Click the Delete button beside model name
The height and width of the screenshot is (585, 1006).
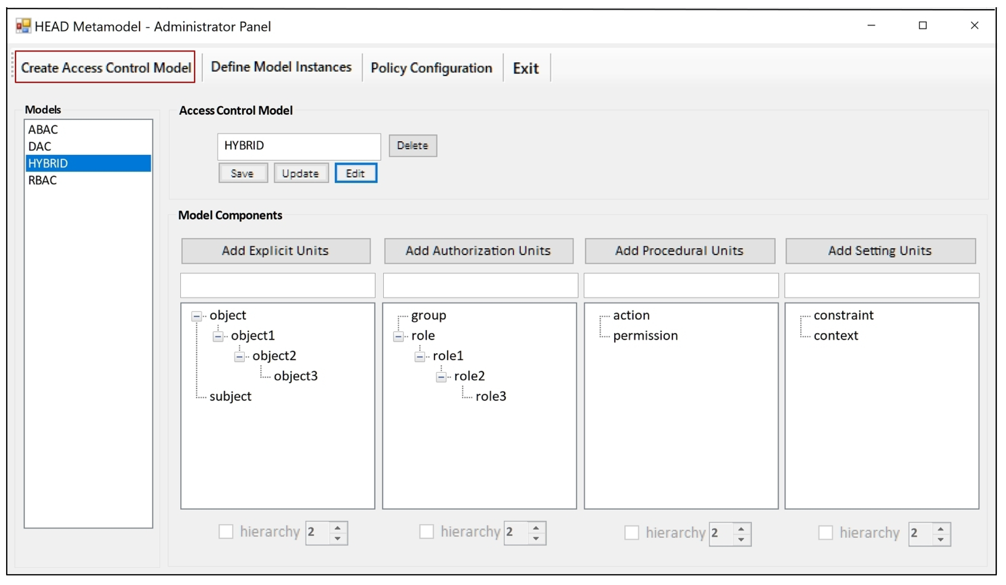[x=412, y=145]
